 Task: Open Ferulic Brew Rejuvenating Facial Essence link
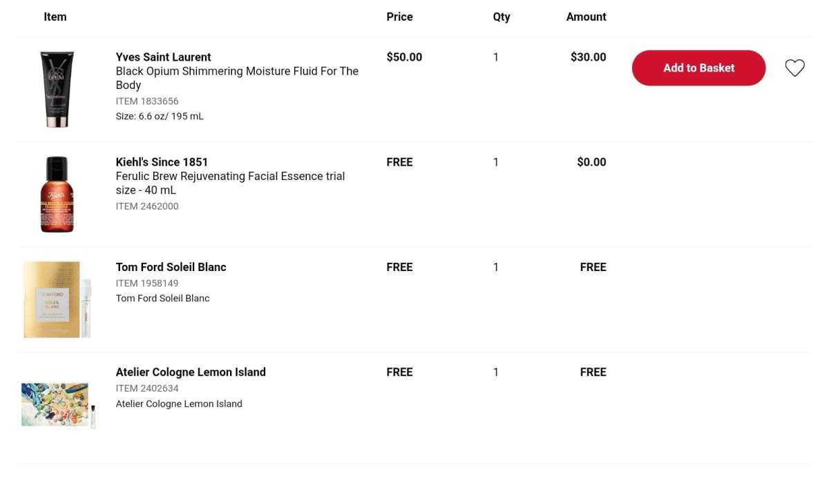pos(230,183)
